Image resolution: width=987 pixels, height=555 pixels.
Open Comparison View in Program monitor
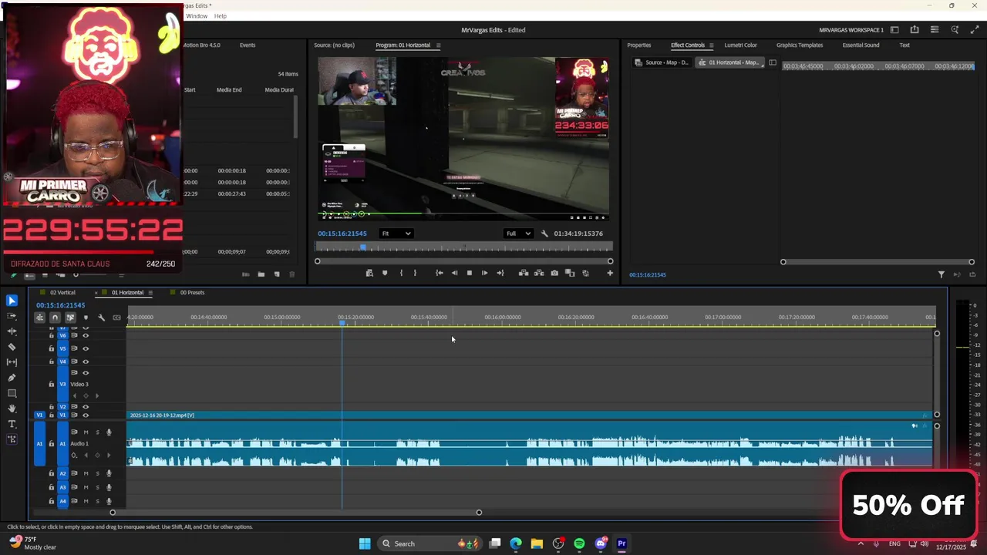tap(570, 273)
